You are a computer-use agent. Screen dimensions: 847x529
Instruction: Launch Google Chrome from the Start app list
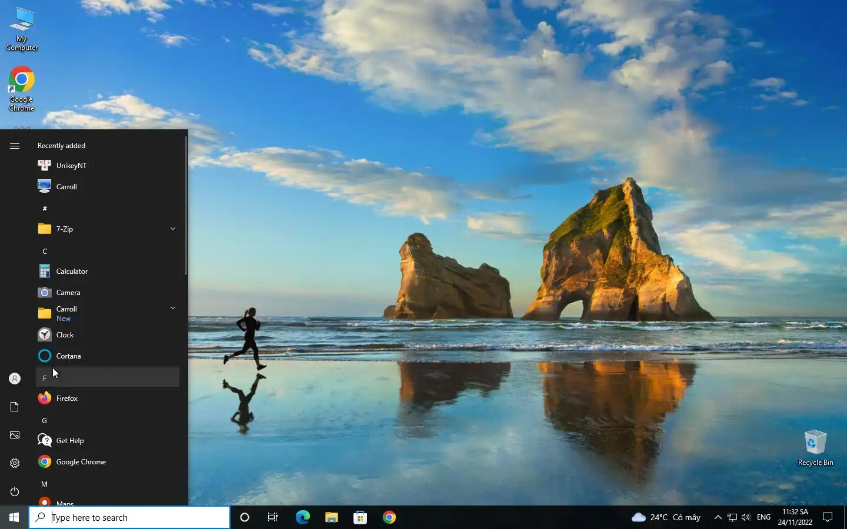tap(108, 461)
